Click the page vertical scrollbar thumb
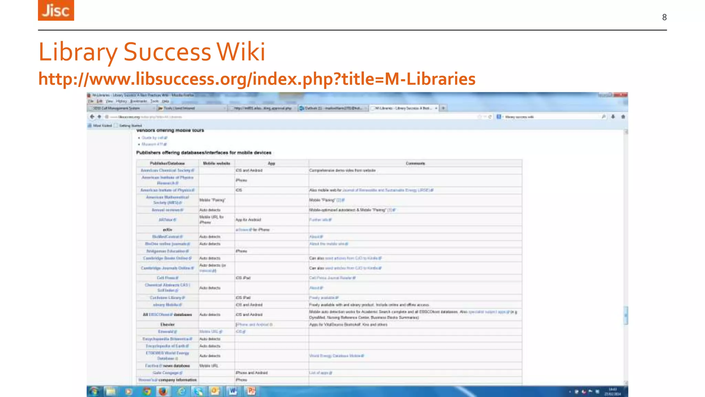This screenshot has width=705, height=397. point(626,315)
